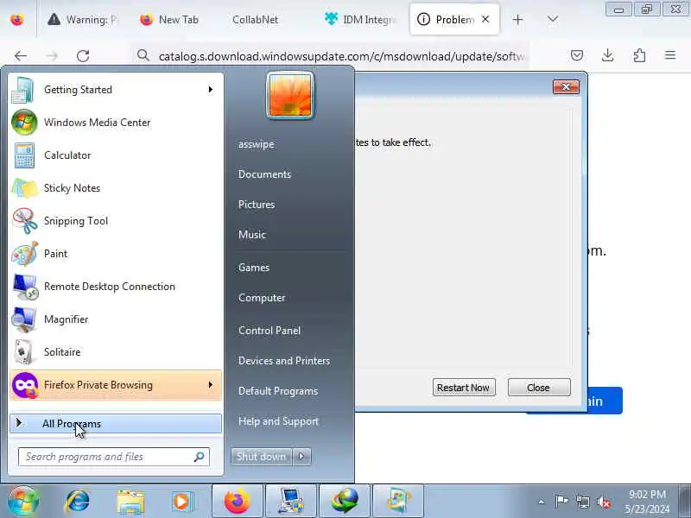
Task: Open Firefox Private Browsing
Action: [x=116, y=385]
